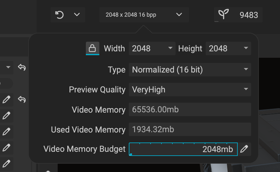Toggle the width-height aspect lock

(93, 48)
